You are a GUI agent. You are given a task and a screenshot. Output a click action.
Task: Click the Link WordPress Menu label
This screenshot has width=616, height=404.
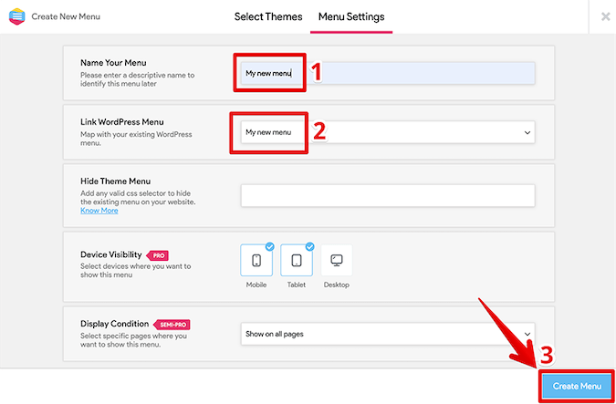click(x=122, y=122)
